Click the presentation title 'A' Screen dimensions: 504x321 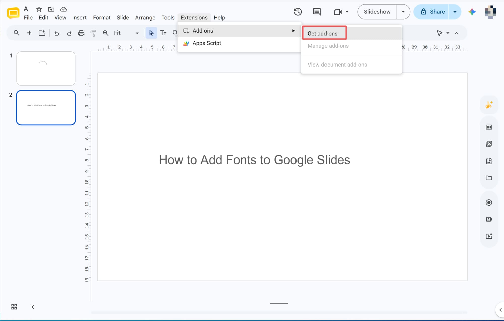tap(26, 9)
